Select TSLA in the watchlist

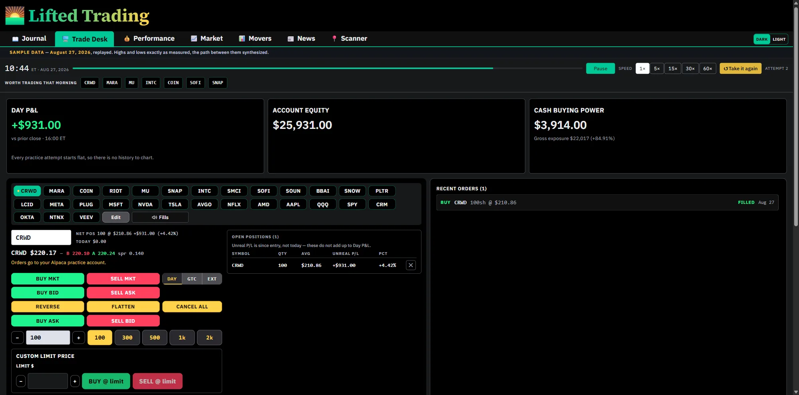point(175,204)
